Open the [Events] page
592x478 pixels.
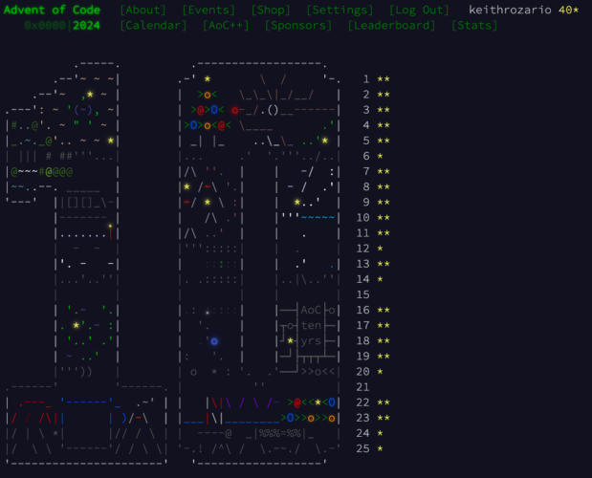210,10
